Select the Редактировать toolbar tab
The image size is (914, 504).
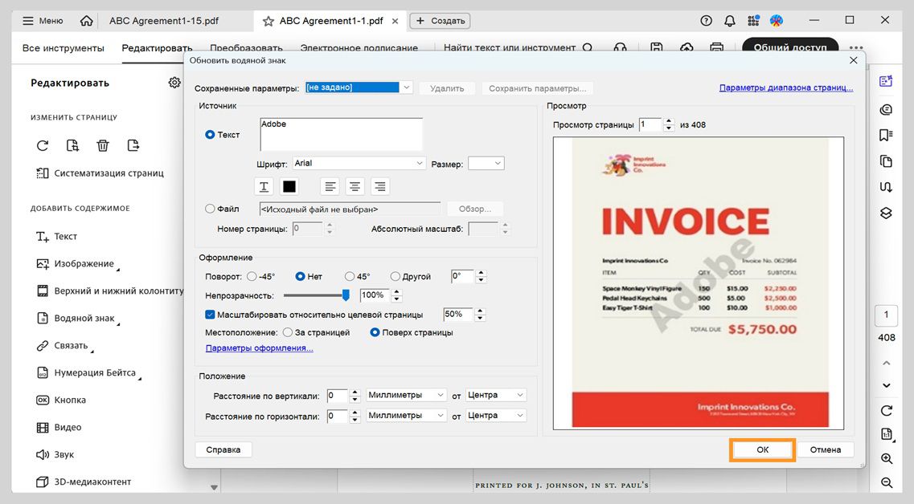[x=157, y=47]
